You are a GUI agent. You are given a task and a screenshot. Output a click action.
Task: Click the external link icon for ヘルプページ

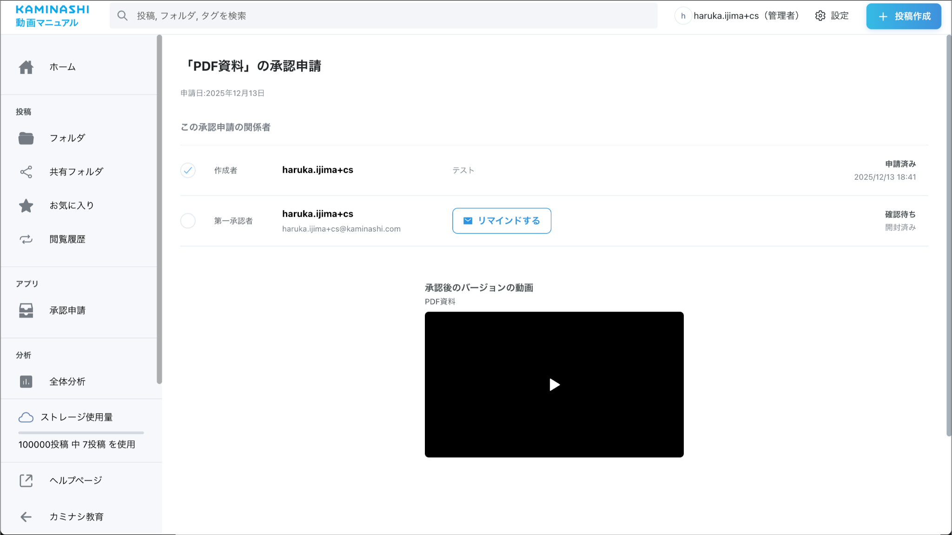(26, 481)
